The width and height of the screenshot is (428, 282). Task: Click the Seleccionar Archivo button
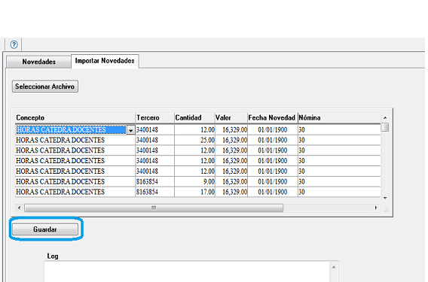coord(45,86)
